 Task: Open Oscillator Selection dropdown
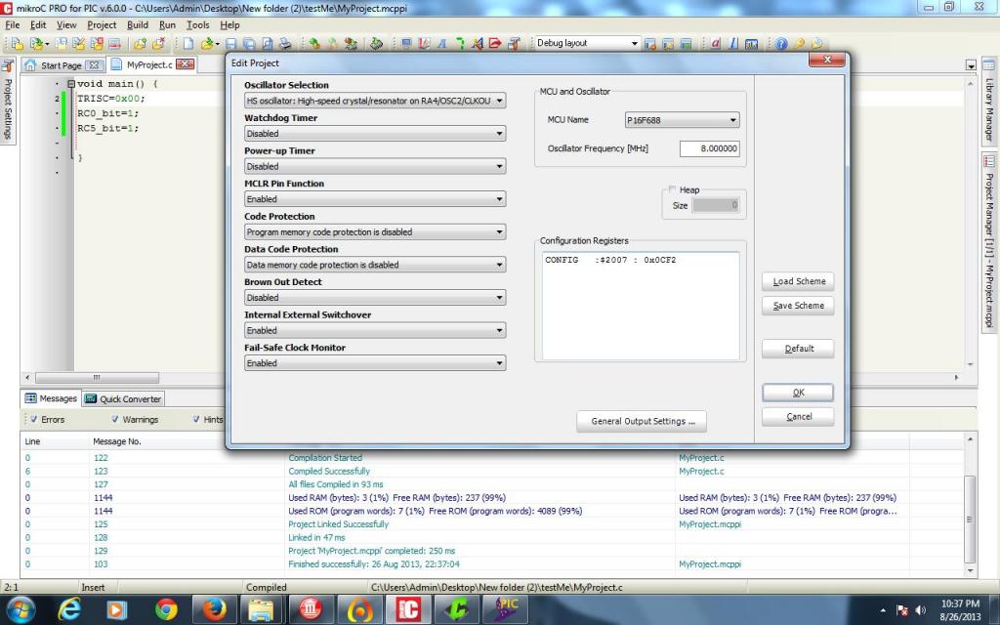375,101
